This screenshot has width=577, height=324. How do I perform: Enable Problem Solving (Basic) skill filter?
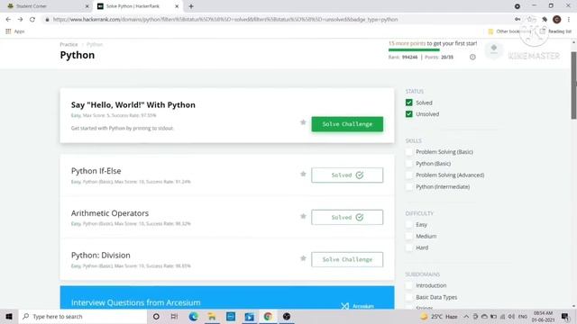pos(408,152)
